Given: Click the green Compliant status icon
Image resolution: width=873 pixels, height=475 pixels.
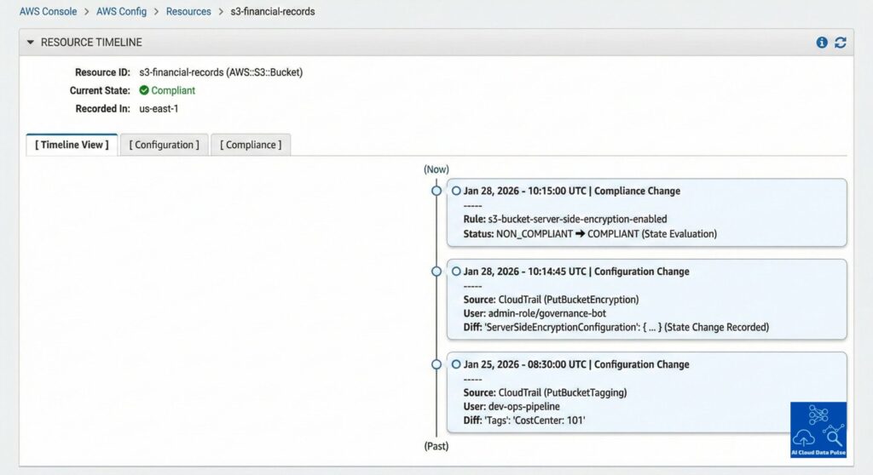Looking at the screenshot, I should pos(143,90).
